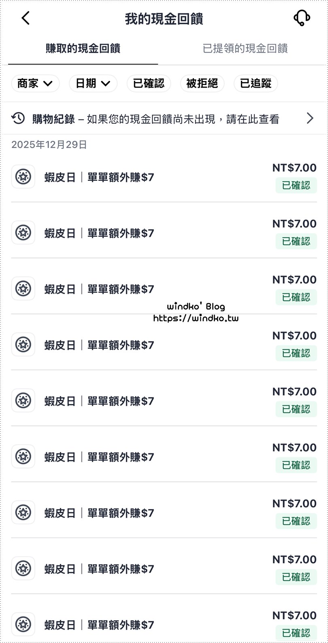Screen dimensions: 328x643
Task: Click the seventh cashback entry's merchant icon
Action: point(23,513)
